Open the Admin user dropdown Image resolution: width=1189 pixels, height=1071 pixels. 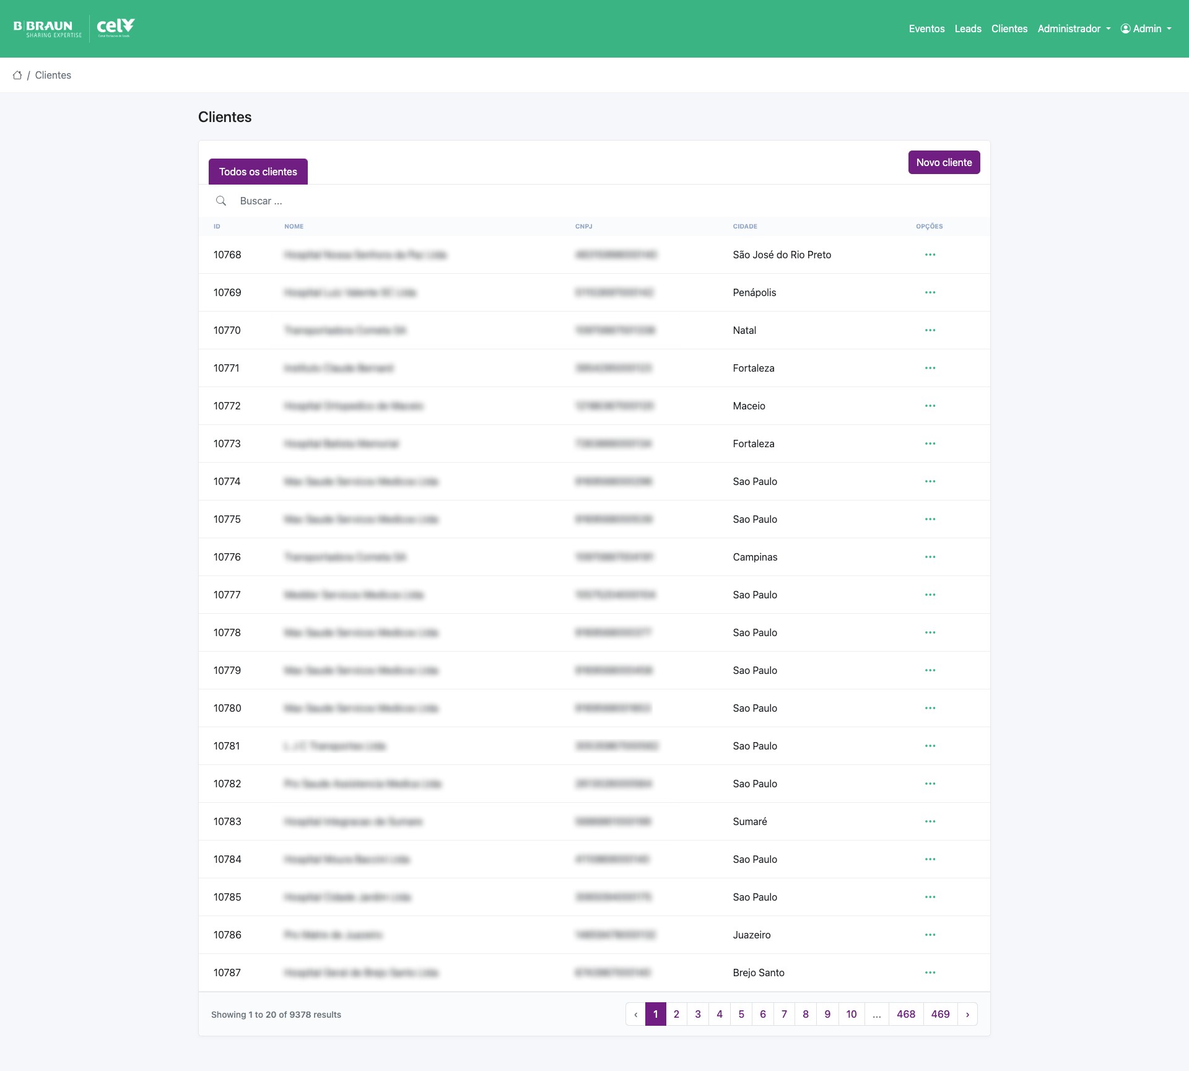(1146, 28)
